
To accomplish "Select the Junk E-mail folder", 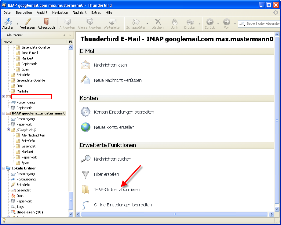I will [30, 53].
